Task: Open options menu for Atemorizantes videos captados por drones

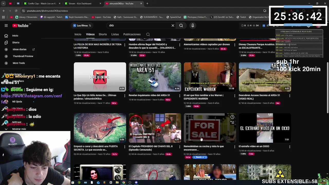Action: point(235,45)
